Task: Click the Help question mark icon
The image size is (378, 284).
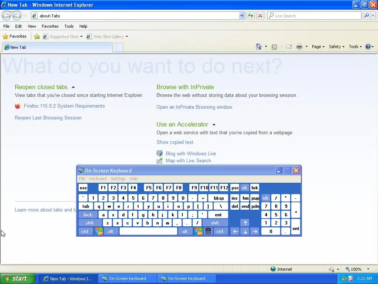Action: tap(368, 47)
